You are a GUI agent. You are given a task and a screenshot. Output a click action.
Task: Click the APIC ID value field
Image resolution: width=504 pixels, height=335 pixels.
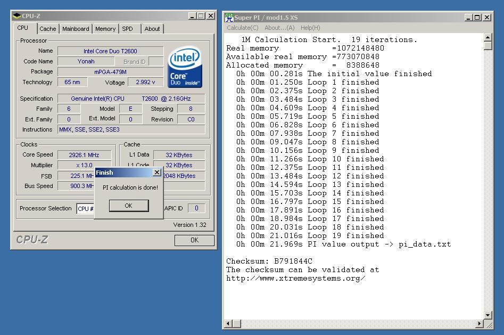pos(196,208)
